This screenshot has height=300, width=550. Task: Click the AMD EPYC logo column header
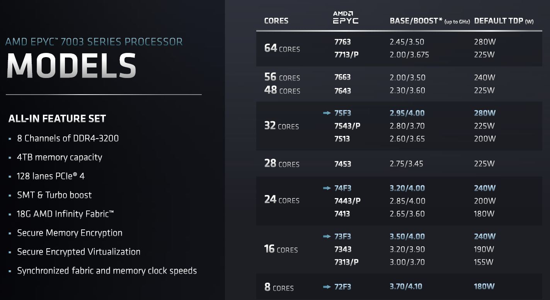[x=346, y=18]
